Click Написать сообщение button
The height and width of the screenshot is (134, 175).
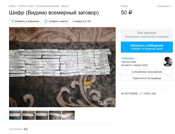[147, 47]
